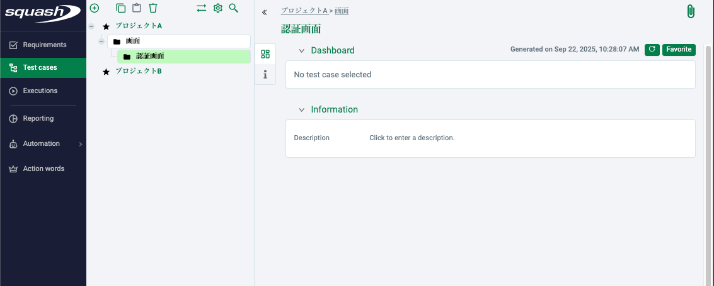Click the Generated on timestamp text
This screenshot has height=286, width=714.
575,49
